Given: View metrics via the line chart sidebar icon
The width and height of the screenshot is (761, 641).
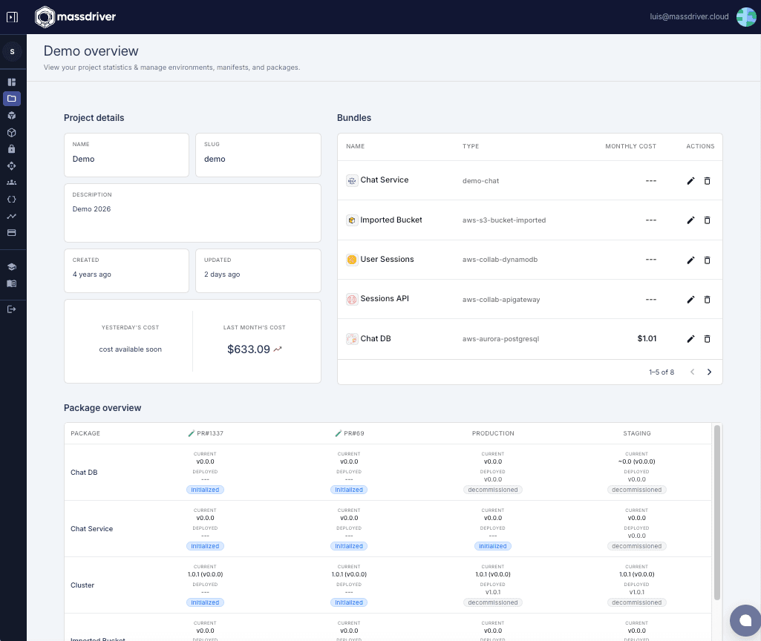Looking at the screenshot, I should click(x=12, y=216).
